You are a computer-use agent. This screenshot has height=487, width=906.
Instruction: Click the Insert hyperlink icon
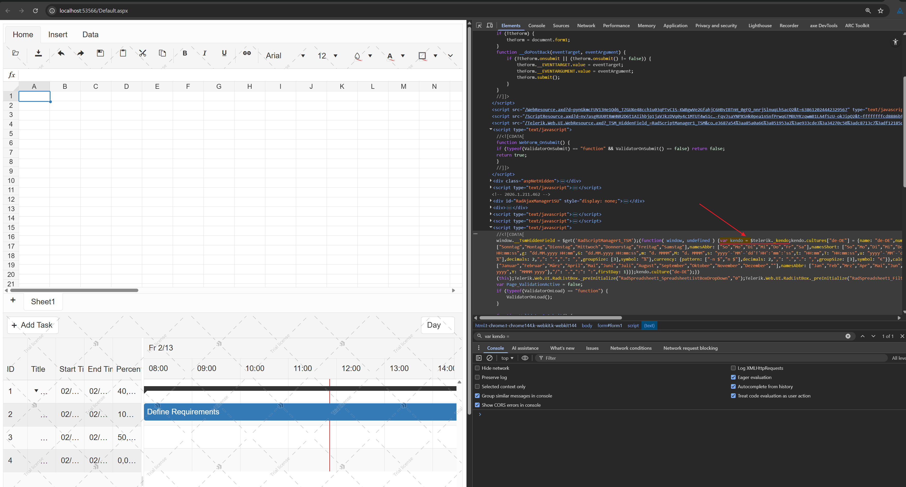tap(247, 53)
